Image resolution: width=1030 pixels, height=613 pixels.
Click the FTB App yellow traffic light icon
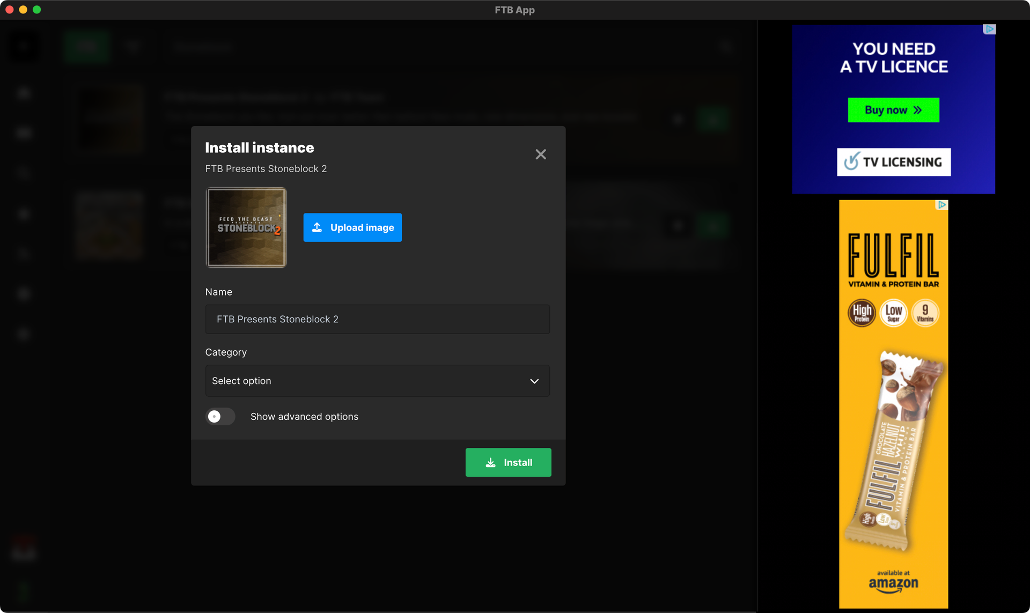[23, 10]
